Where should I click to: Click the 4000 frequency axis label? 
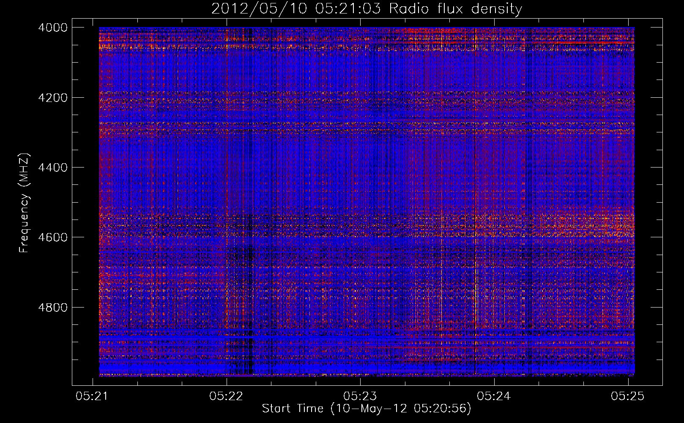tap(53, 27)
